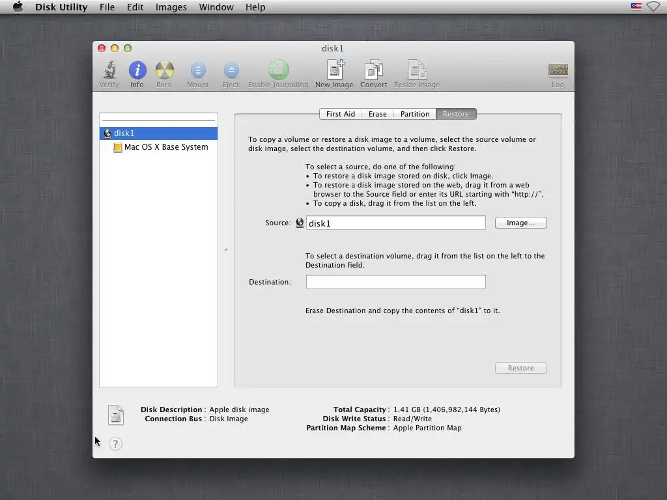Screen dimensions: 667x500
Task: Select disk1 in the sidebar list
Action: tap(159, 133)
